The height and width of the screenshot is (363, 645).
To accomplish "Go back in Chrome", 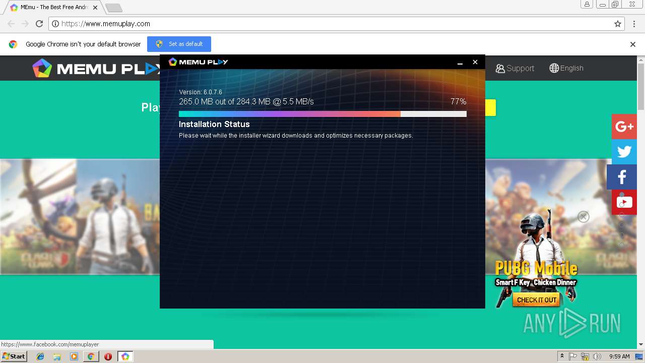I will [x=11, y=24].
